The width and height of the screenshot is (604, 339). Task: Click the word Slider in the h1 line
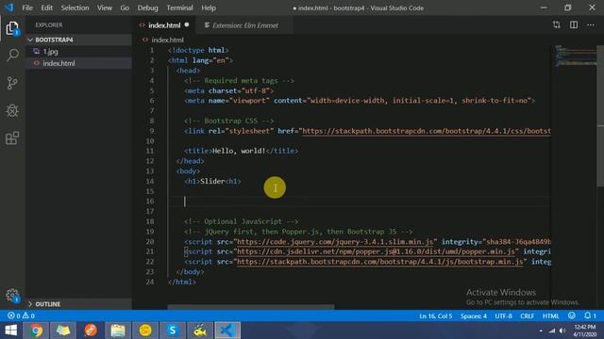pyautogui.click(x=212, y=181)
